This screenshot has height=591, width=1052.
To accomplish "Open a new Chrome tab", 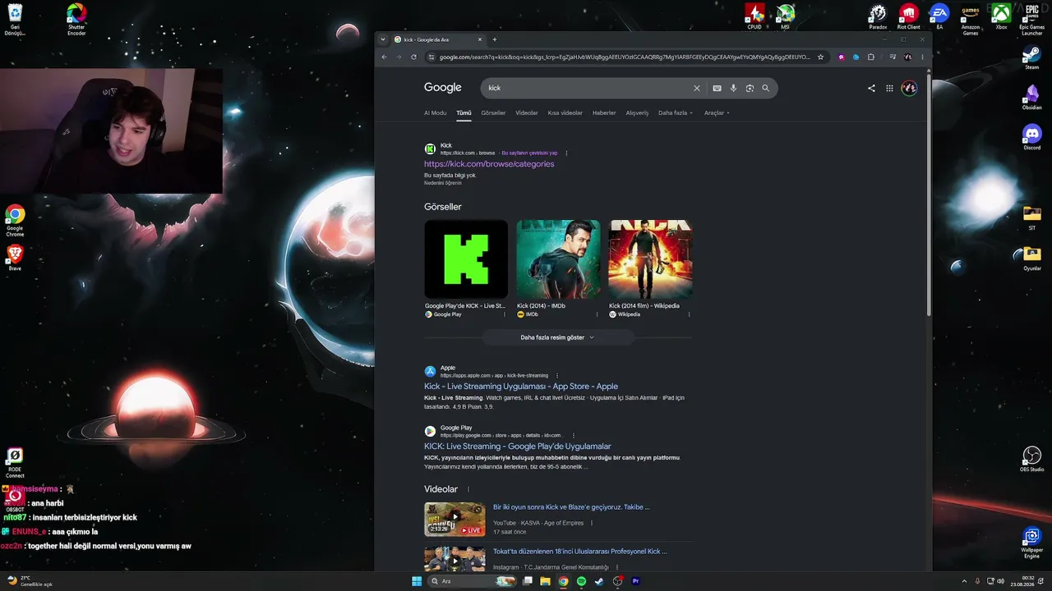I will (x=494, y=39).
